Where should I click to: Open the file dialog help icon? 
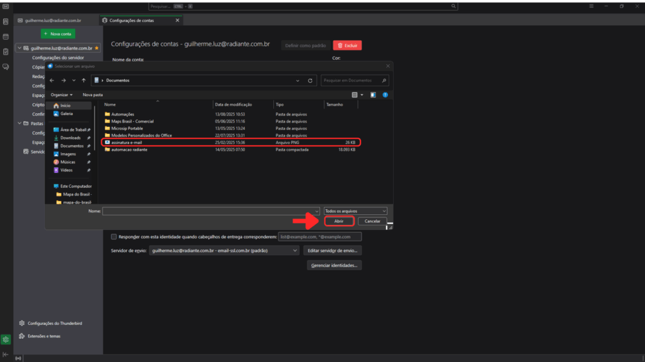click(385, 95)
